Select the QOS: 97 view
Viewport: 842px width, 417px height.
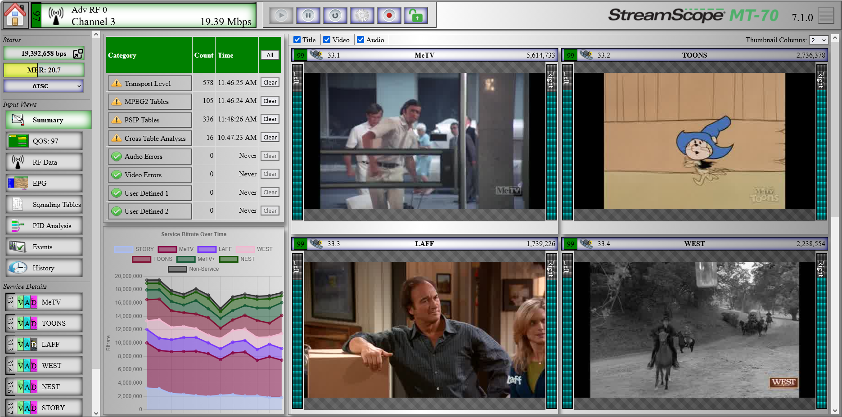coord(44,141)
